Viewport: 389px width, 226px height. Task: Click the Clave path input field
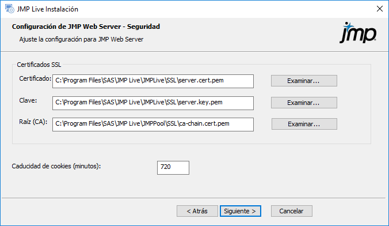pyautogui.click(x=153, y=103)
